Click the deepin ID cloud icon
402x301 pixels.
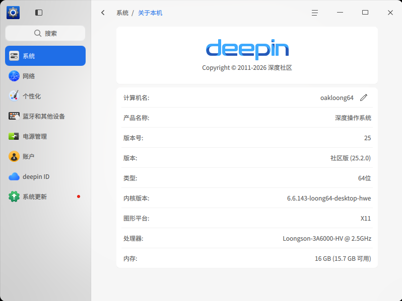click(14, 177)
